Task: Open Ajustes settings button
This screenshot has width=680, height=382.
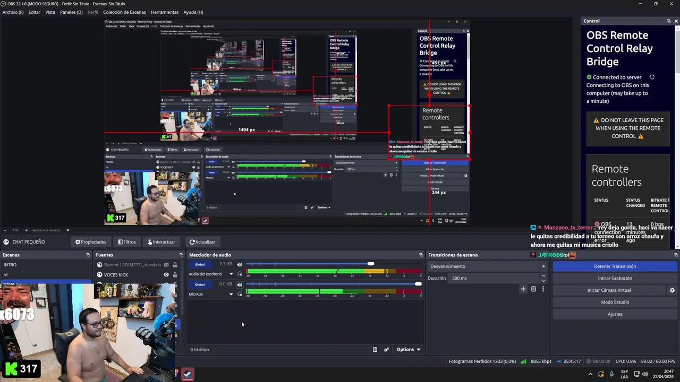Action: coord(615,314)
